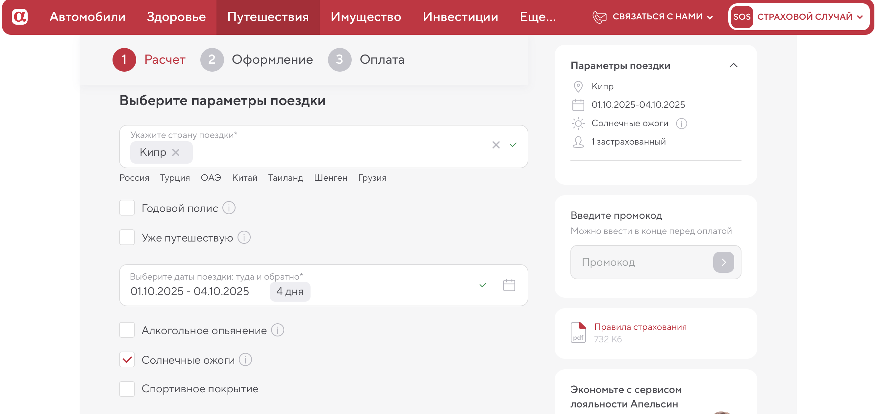Go to the Еще... menu
Viewport: 879px width, 414px height.
(538, 17)
